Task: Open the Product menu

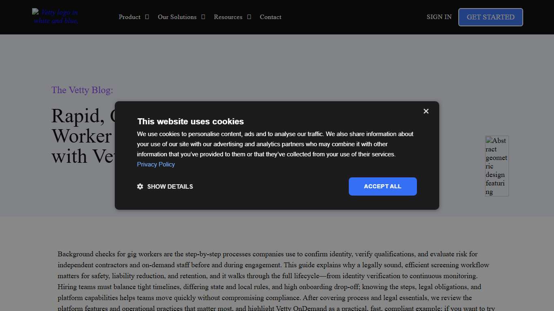Action: [x=129, y=17]
